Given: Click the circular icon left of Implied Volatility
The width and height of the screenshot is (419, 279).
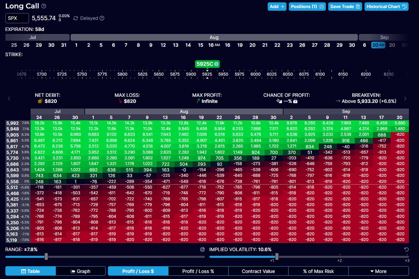Looking at the screenshot, I should (202, 249).
